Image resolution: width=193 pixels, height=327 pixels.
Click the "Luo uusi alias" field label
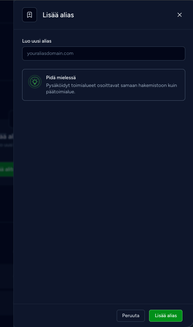(x=37, y=41)
